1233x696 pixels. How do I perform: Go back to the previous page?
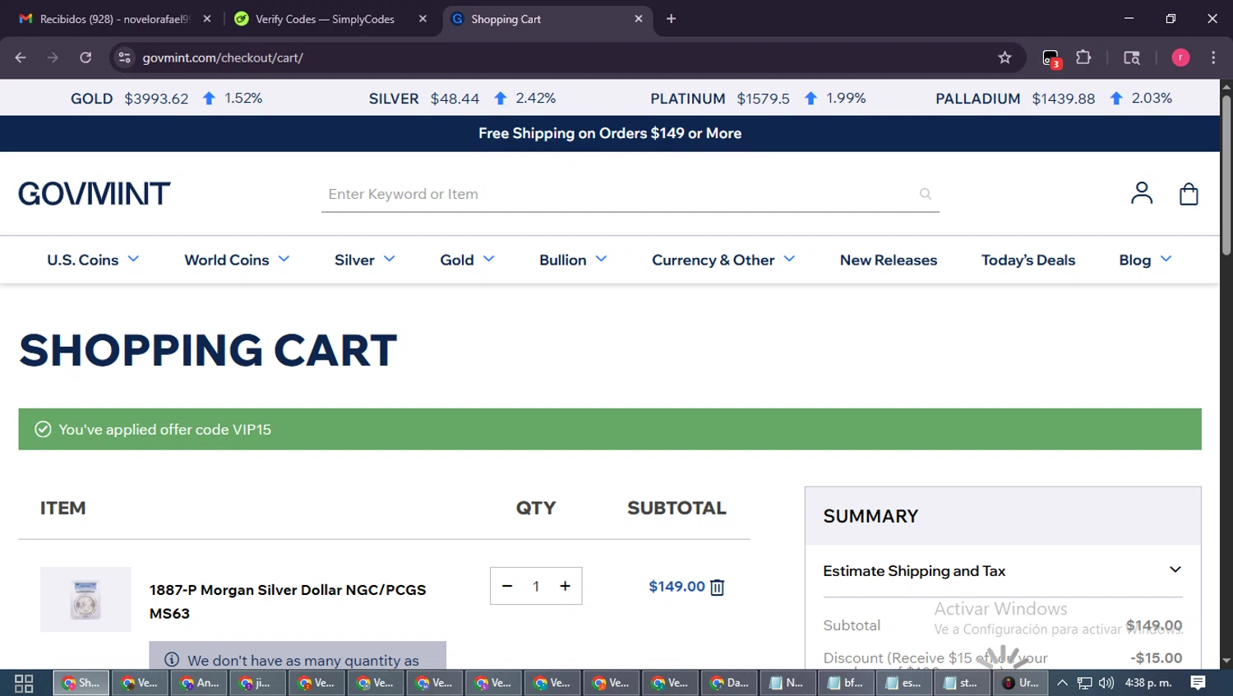pos(21,58)
